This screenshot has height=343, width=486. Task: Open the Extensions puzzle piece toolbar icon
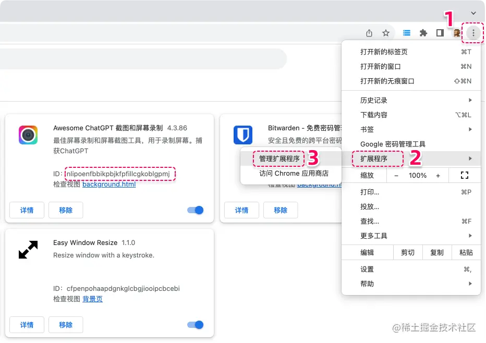tap(423, 32)
